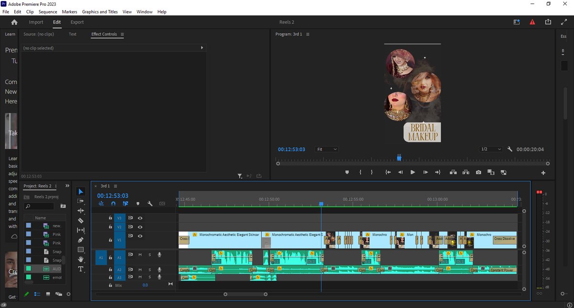Mute audio track A1
574x308 pixels.
140,254
